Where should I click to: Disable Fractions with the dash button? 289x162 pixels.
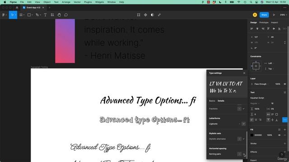click(x=239, y=109)
